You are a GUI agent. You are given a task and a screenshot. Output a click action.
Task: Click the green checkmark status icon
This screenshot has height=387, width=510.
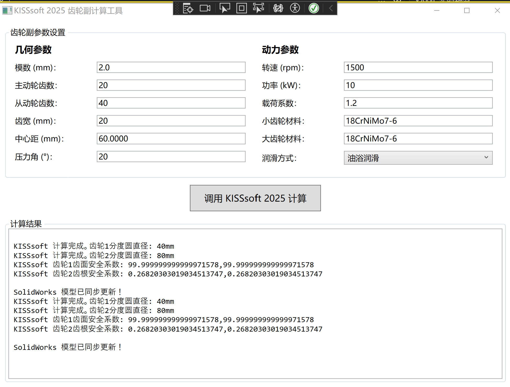314,8
